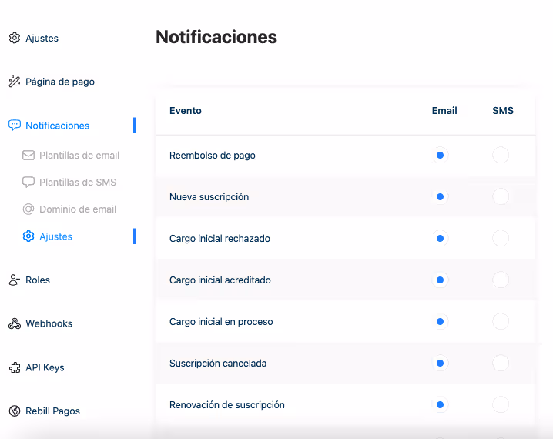Open Dominio de email submenu item
The width and height of the screenshot is (553, 439).
[x=78, y=209]
